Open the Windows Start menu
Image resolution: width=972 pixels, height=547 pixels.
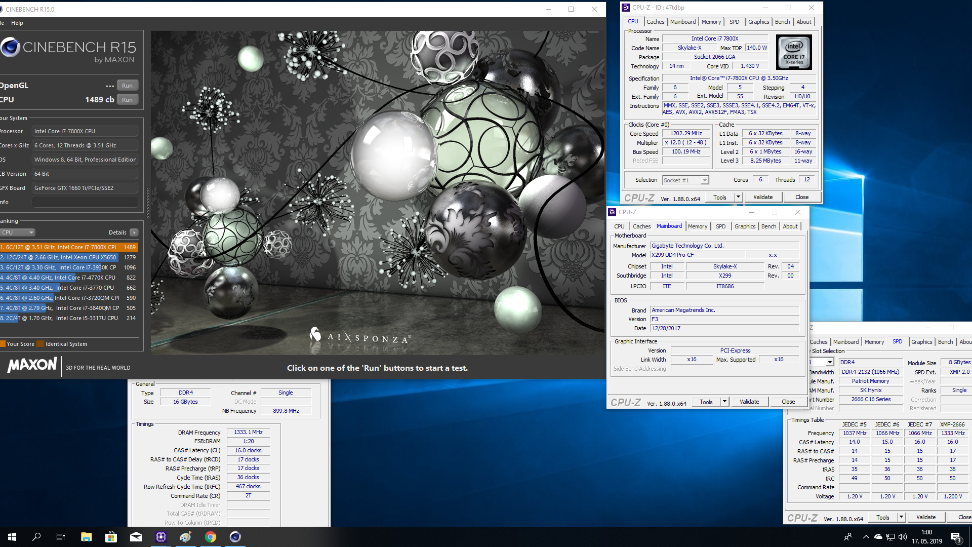click(x=12, y=537)
